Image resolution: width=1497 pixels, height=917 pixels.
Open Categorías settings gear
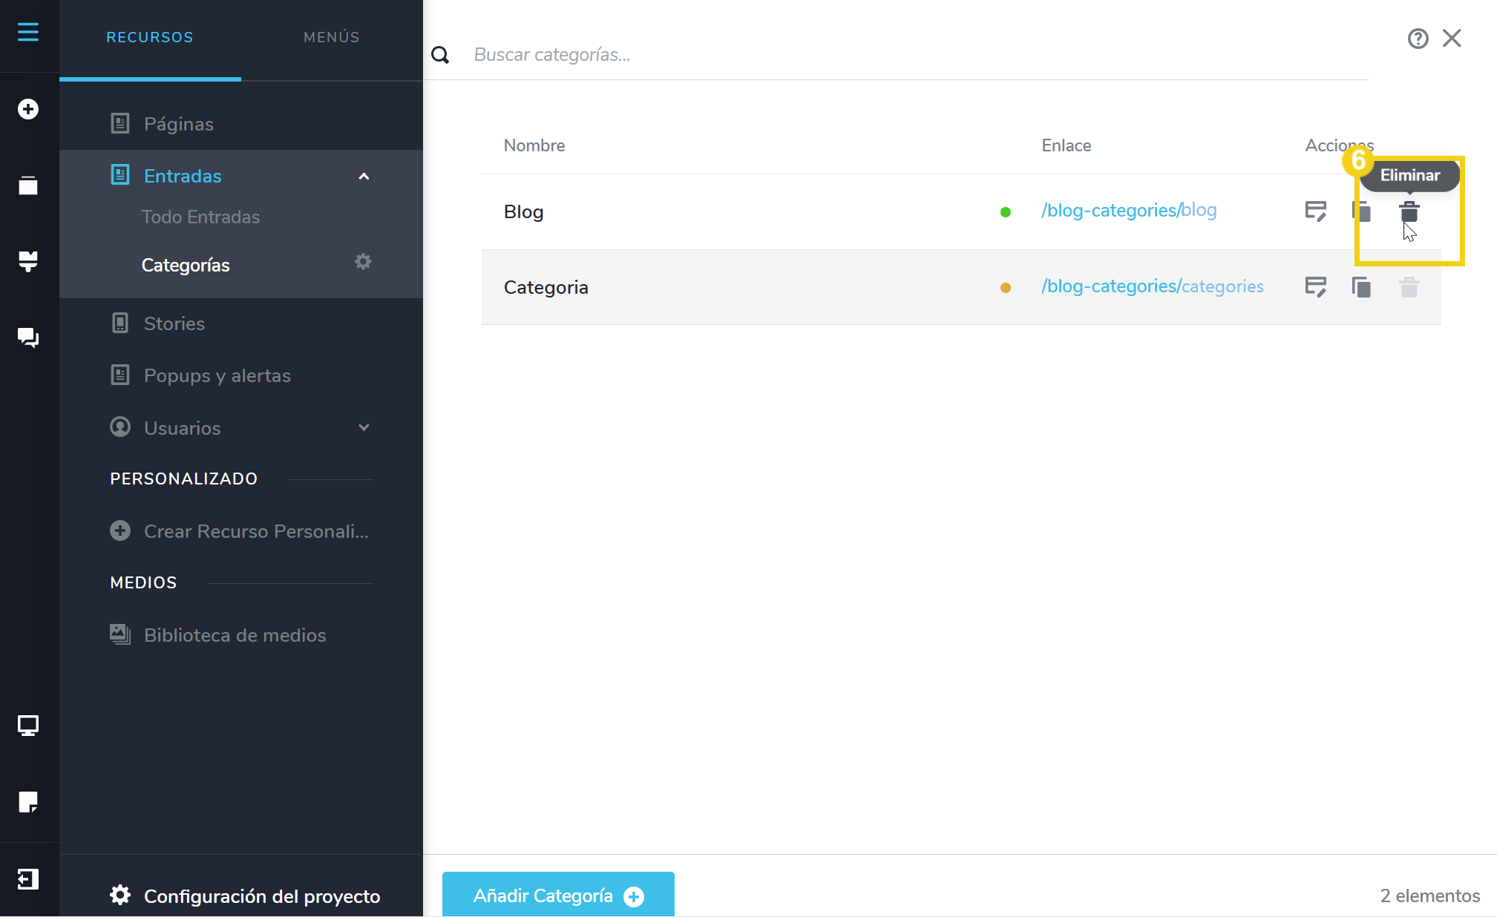(x=363, y=262)
